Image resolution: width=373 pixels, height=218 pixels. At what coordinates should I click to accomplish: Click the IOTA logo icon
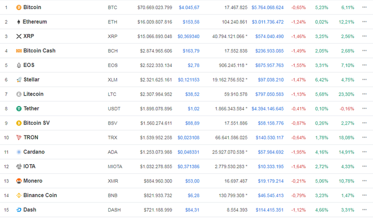tap(18, 167)
